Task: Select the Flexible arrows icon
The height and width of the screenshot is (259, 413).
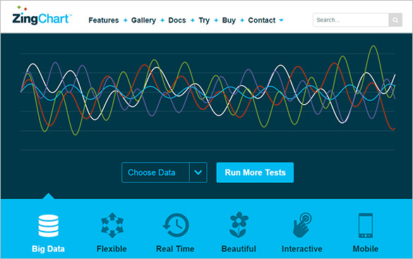Action: [112, 225]
